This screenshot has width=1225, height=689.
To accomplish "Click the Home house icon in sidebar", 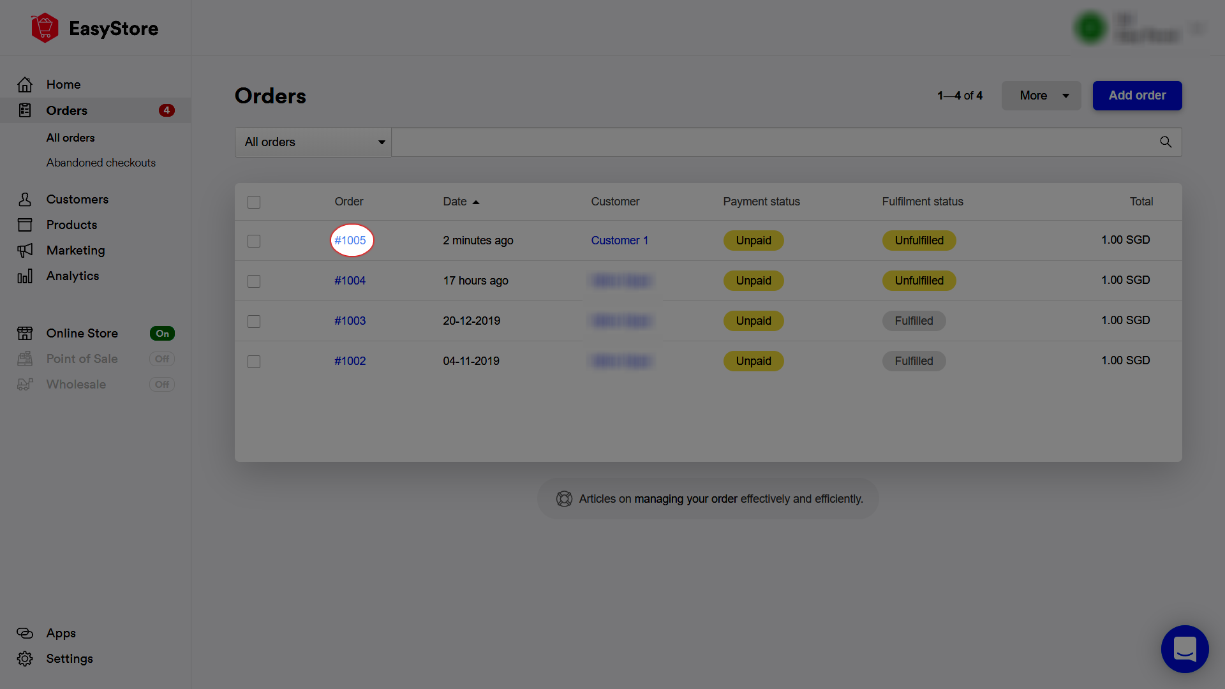I will [25, 84].
